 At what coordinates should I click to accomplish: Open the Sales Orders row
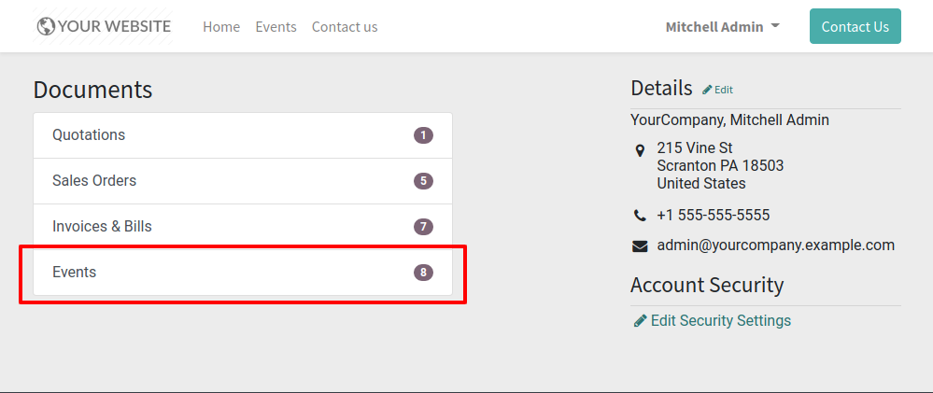tap(243, 181)
